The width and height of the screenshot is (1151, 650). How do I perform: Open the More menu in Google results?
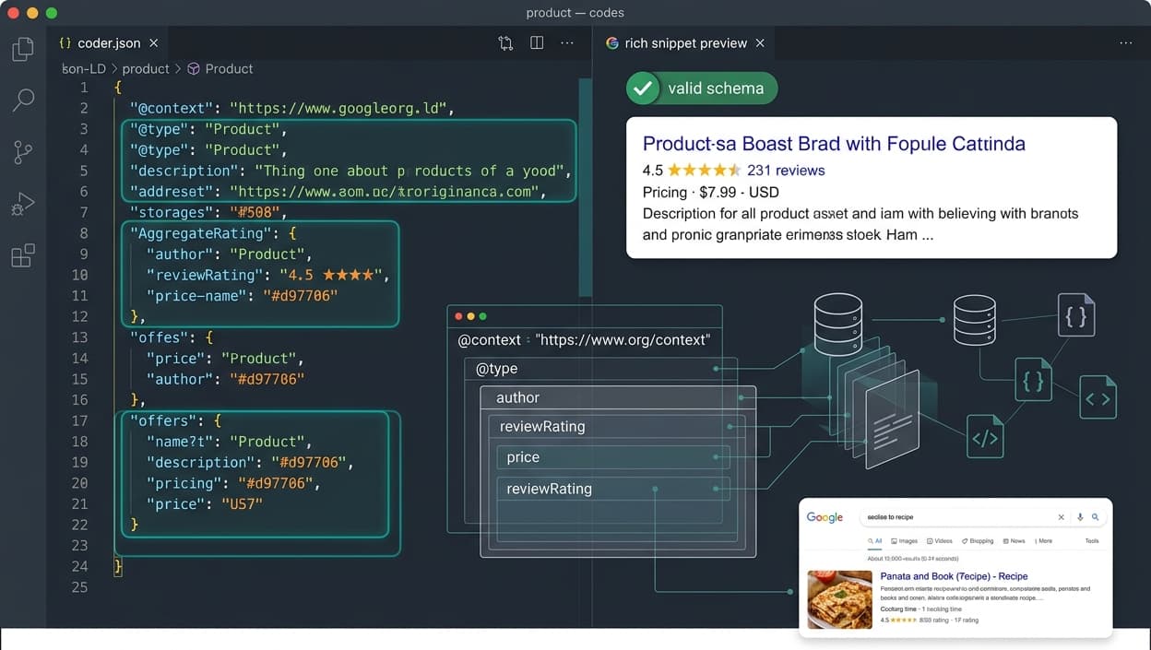point(1043,541)
